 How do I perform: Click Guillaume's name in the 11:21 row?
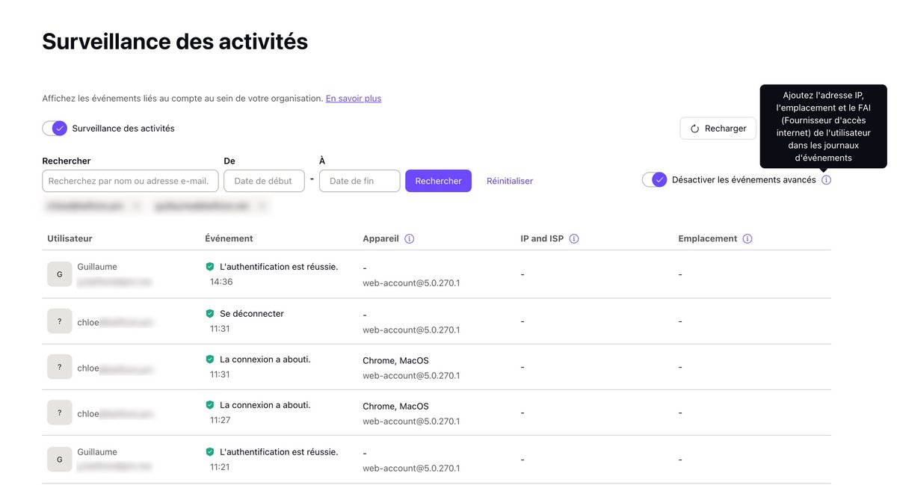click(97, 452)
